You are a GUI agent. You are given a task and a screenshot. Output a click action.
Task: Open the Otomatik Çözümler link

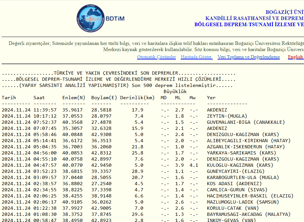pyautogui.click(x=156, y=57)
